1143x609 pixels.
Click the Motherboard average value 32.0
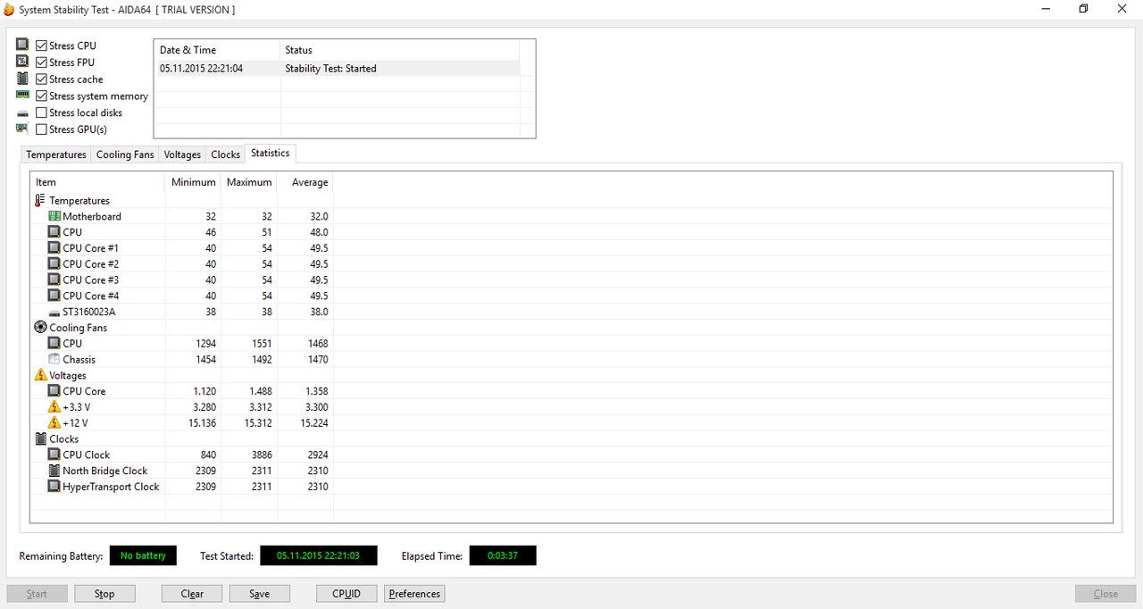pos(319,217)
